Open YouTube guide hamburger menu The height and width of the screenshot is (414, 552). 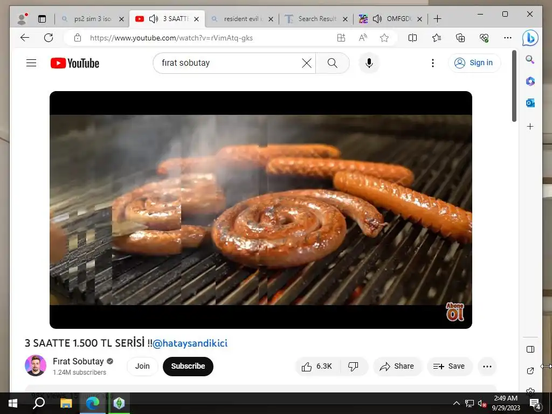[x=31, y=63]
